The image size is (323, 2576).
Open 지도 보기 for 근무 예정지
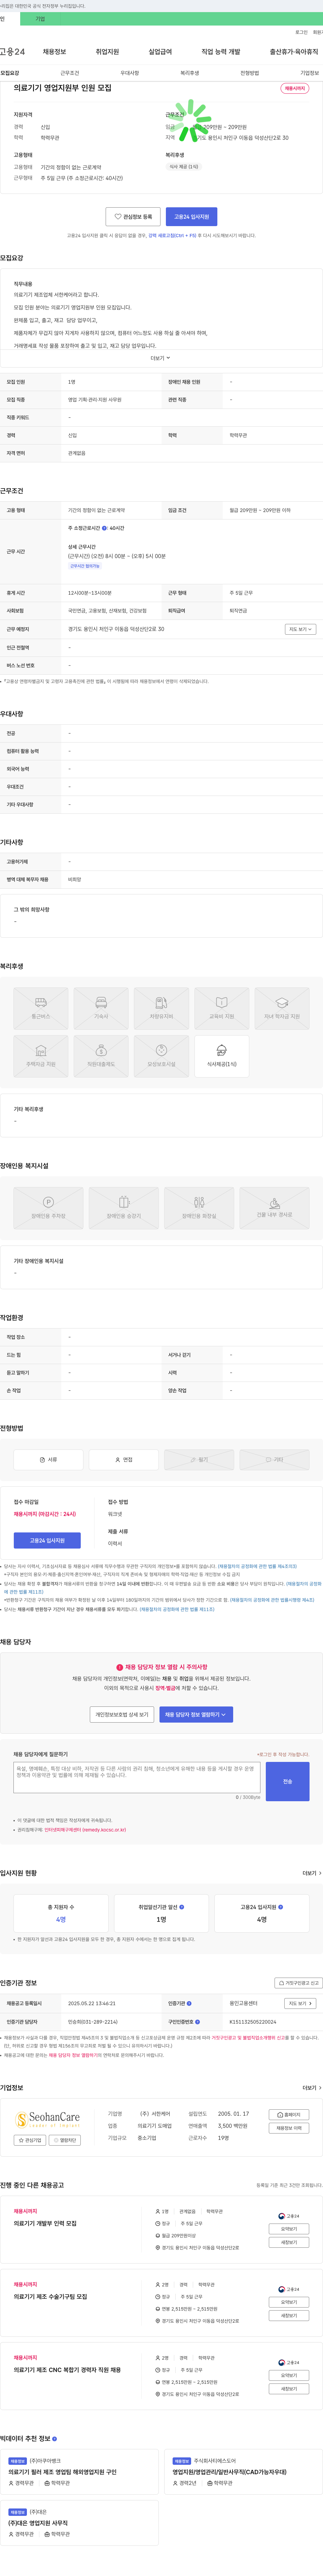[300, 629]
